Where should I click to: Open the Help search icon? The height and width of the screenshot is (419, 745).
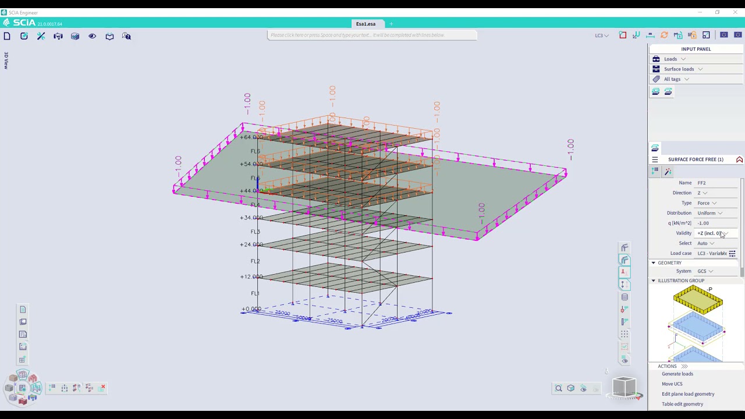[126, 36]
